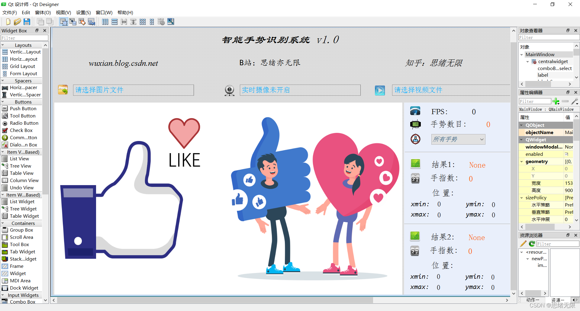
Task: Select Group Box in Widget Box
Action: point(21,230)
